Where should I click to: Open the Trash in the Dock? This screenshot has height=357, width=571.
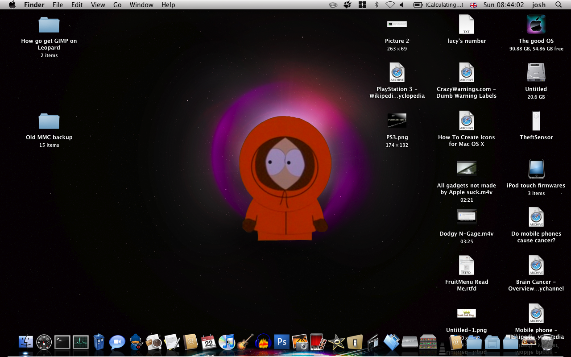click(x=547, y=342)
